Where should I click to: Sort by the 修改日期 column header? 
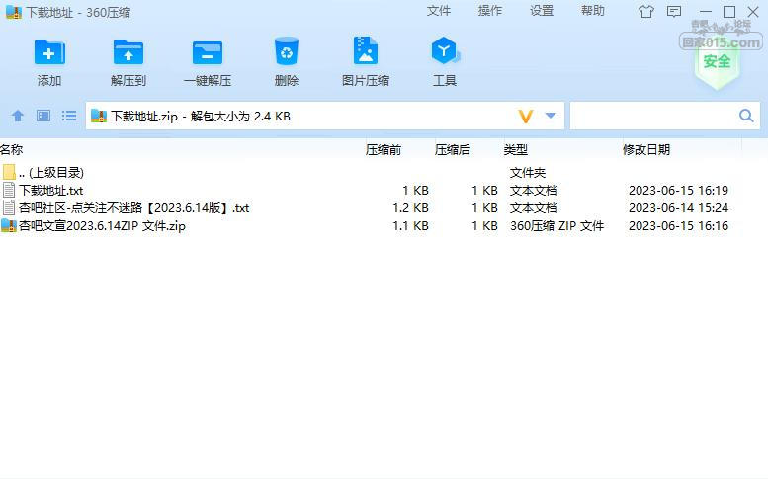pyautogui.click(x=646, y=150)
